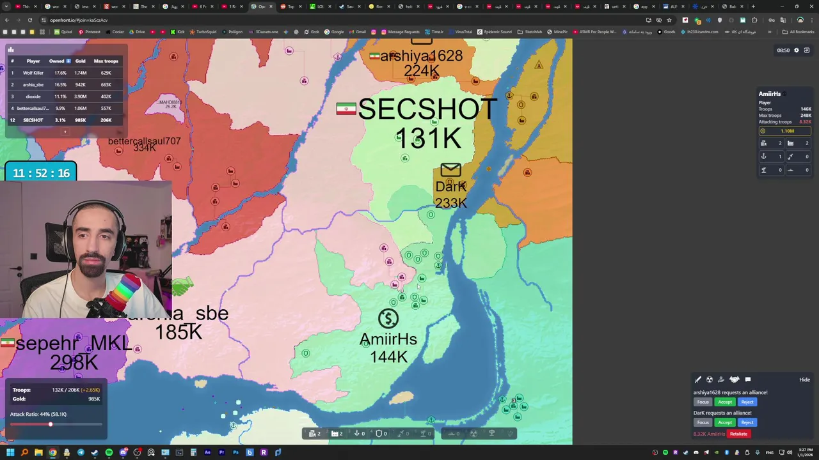Click the AmiirHs 144K label on map

(x=388, y=348)
